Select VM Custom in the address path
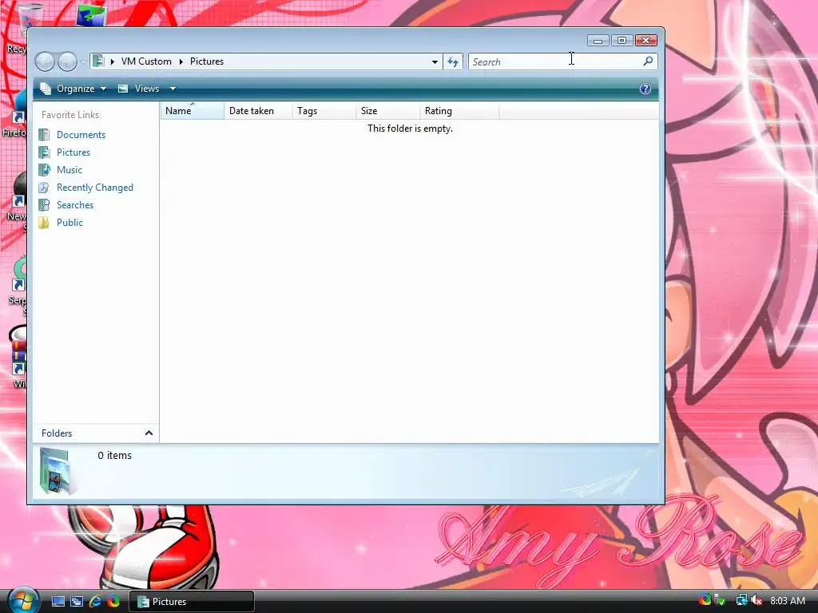The image size is (818, 613). pos(146,61)
